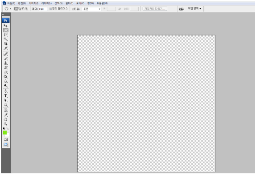Viewport: 256px width, 174px height.
Task: Select the Dodge tool
Action: coord(6,86)
